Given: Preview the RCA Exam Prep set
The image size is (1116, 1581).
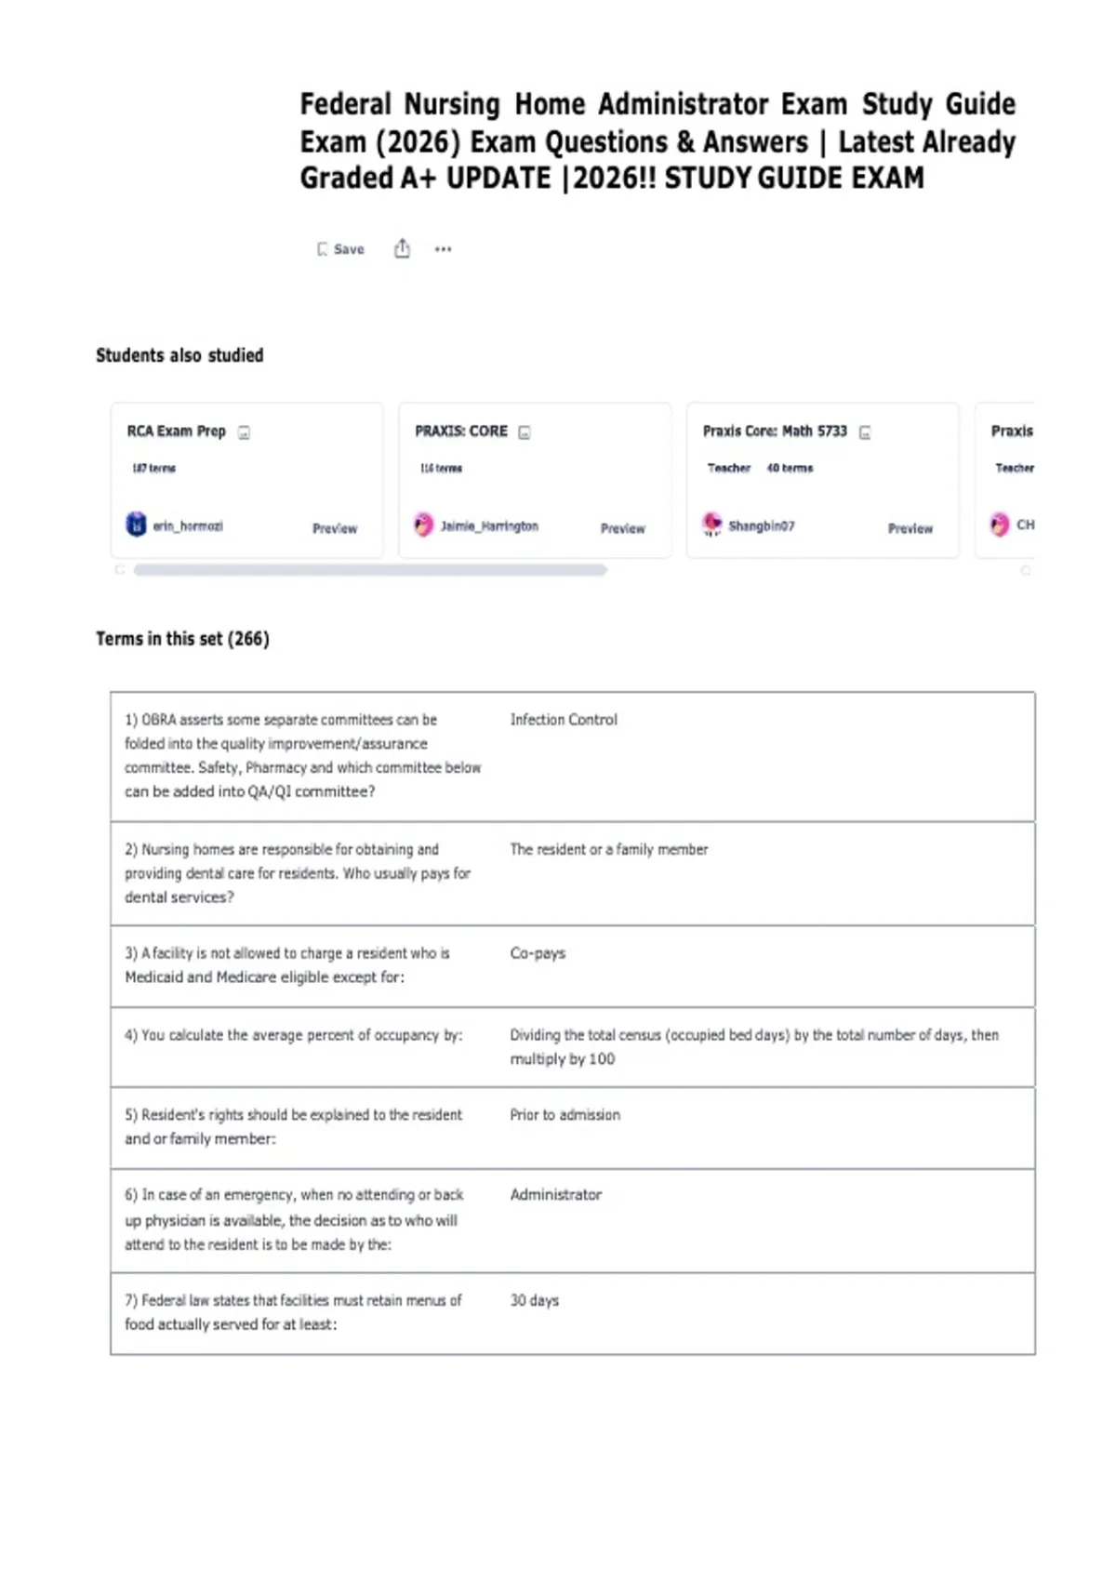Looking at the screenshot, I should [x=335, y=528].
